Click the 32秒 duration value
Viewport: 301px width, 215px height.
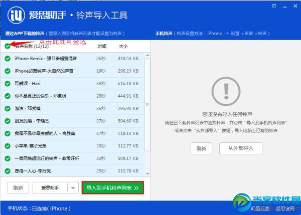pos(101,158)
